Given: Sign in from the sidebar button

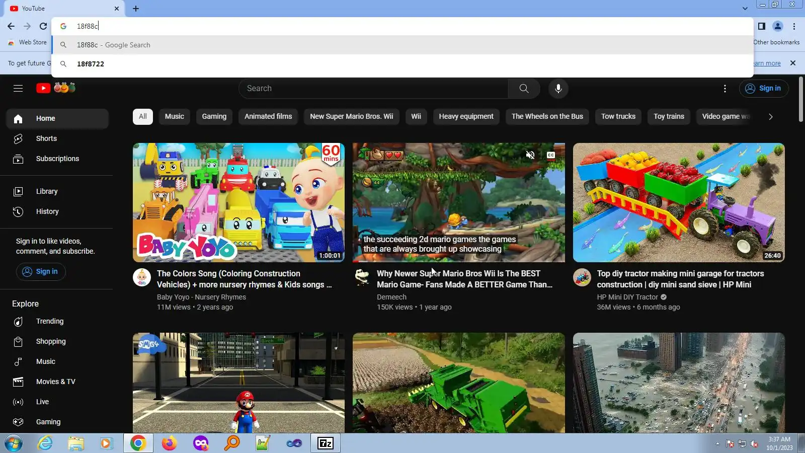Looking at the screenshot, I should (41, 272).
